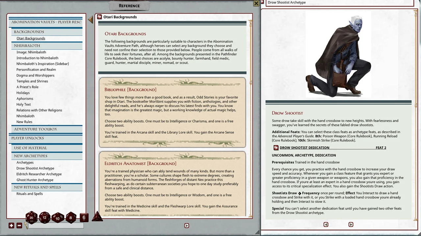Open Image: Nhimbaloth entry
This screenshot has height=236, width=421.
pyautogui.click(x=31, y=52)
